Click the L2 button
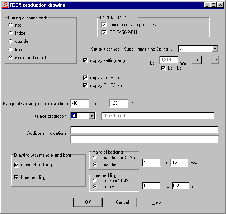Image resolution: width=226 pixels, height=214 pixels. [215, 60]
